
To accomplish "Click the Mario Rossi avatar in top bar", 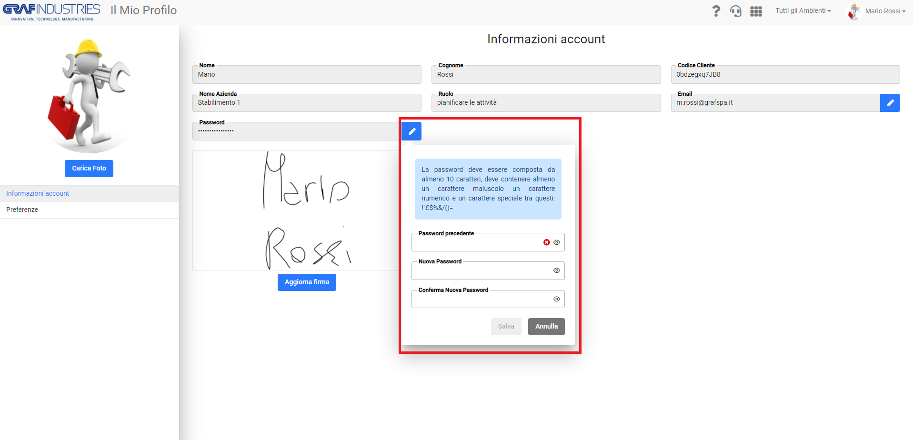I will pos(854,11).
